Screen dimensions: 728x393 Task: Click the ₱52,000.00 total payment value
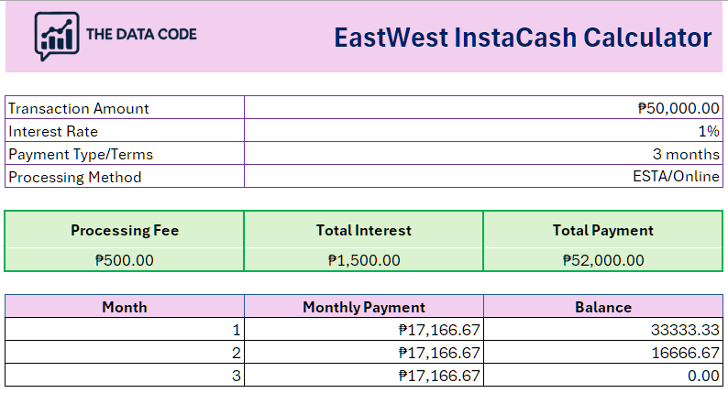[x=602, y=260]
